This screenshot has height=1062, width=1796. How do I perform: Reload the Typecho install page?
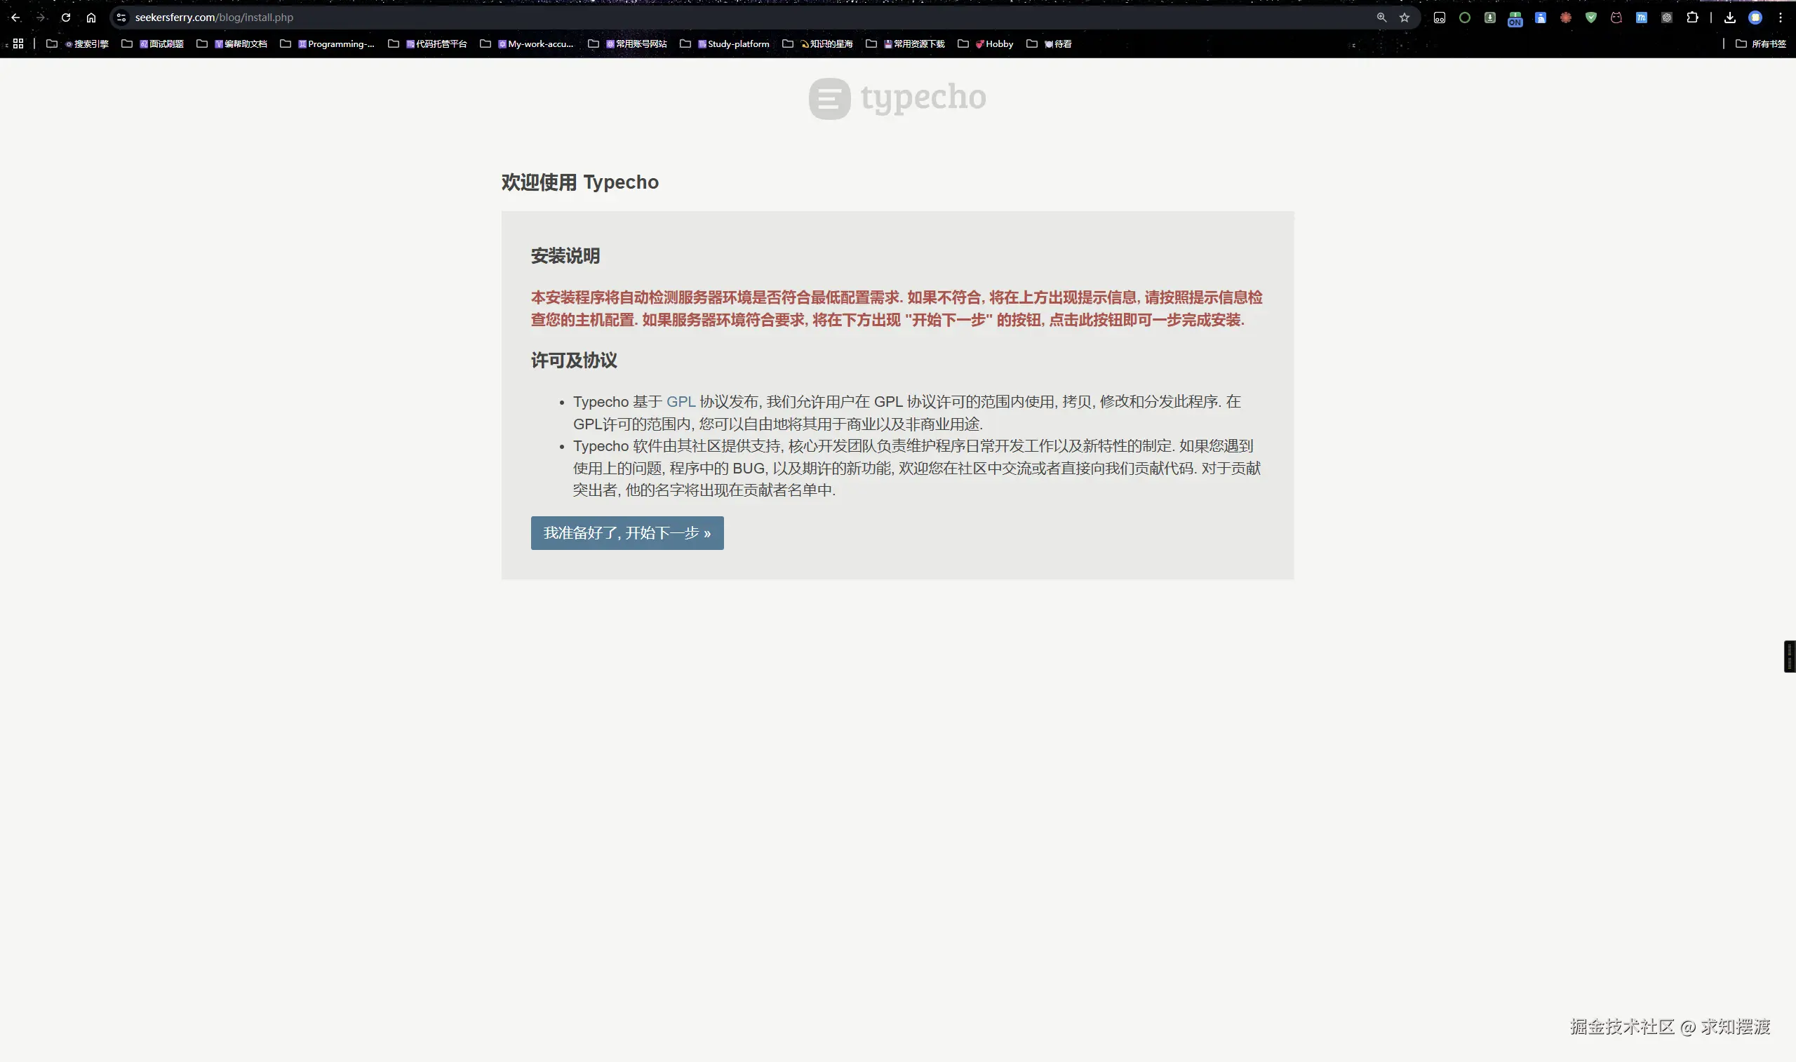pos(66,17)
